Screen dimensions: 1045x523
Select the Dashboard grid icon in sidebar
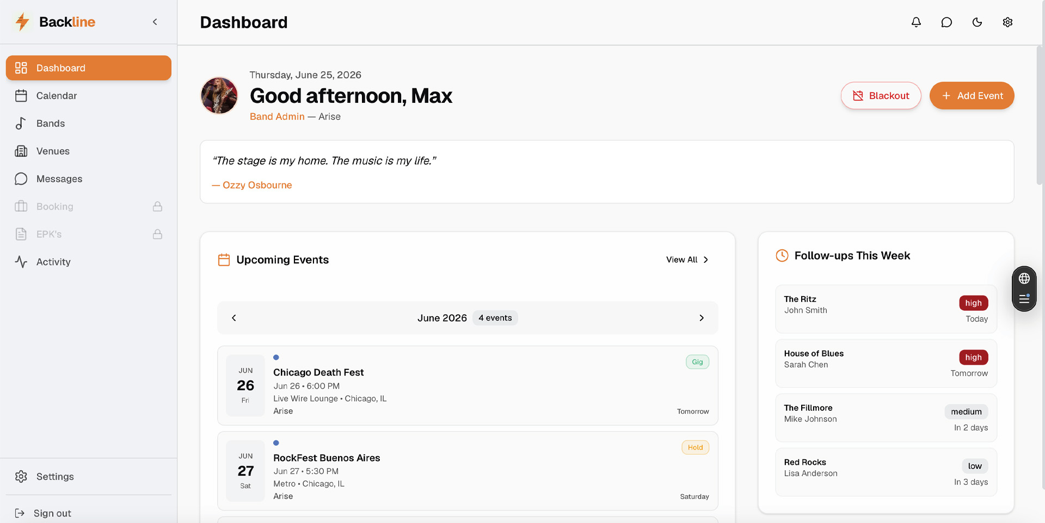click(x=21, y=68)
